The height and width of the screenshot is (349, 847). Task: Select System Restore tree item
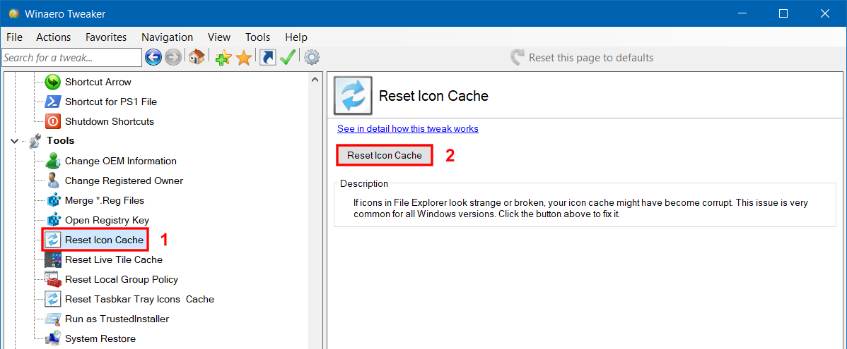pos(100,338)
